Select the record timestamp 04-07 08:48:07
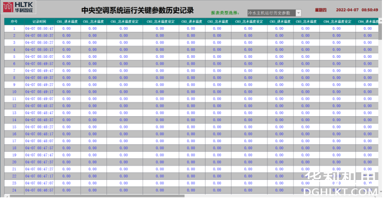 click(x=39, y=141)
